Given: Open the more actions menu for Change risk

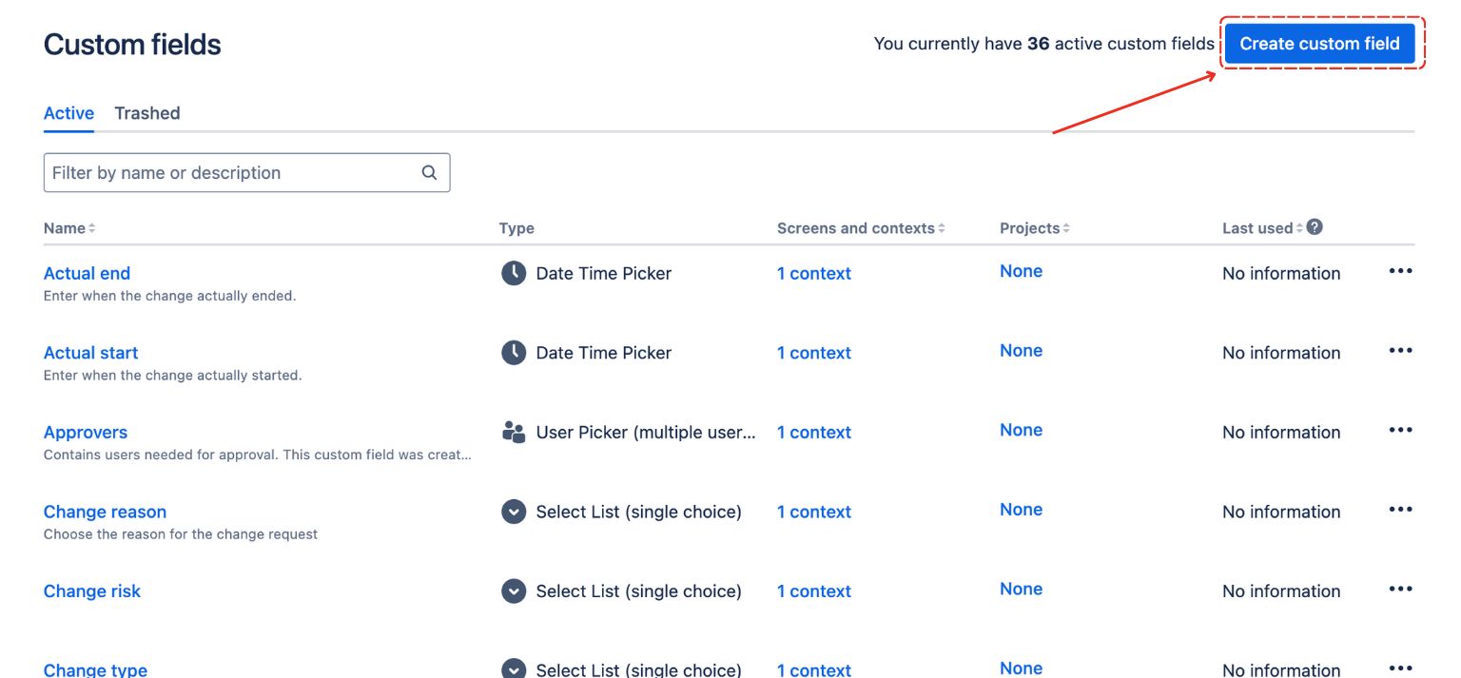Looking at the screenshot, I should (1401, 589).
